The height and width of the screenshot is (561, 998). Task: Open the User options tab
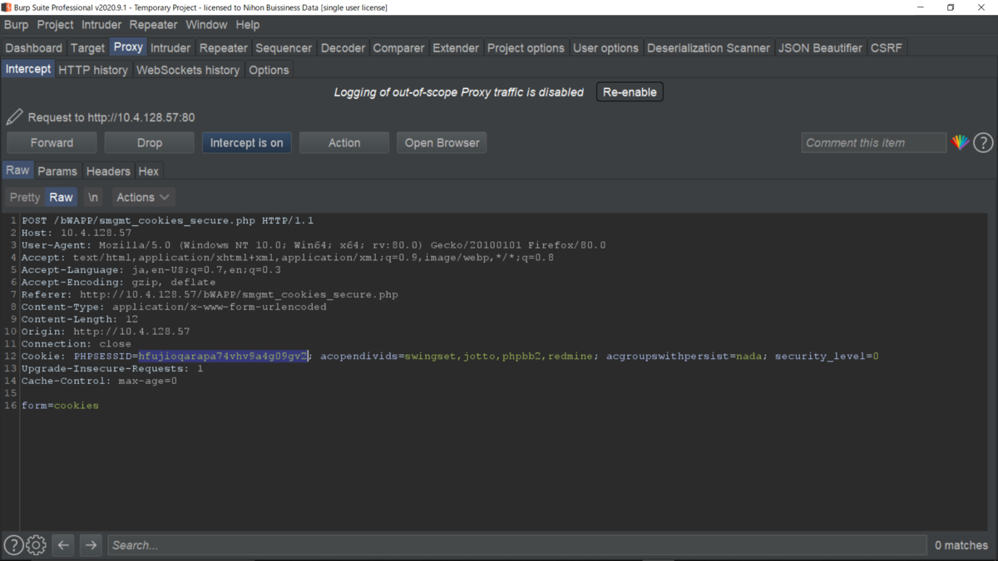(x=605, y=47)
